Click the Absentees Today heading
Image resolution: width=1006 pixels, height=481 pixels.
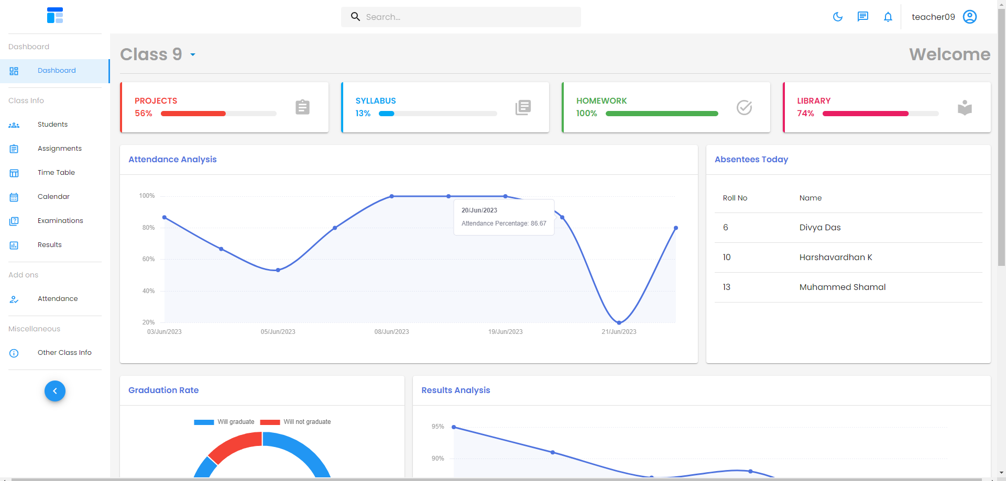[751, 160]
